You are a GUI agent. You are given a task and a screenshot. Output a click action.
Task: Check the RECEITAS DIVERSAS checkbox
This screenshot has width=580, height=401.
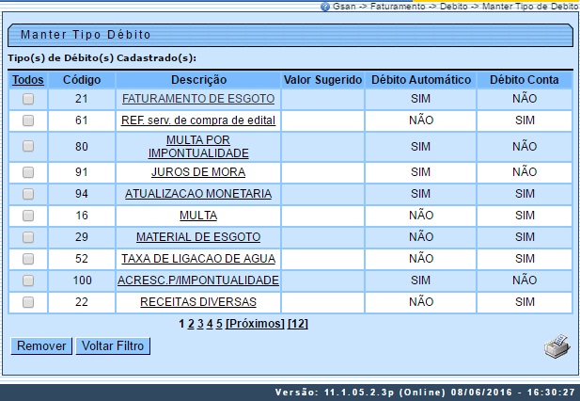pyautogui.click(x=28, y=302)
